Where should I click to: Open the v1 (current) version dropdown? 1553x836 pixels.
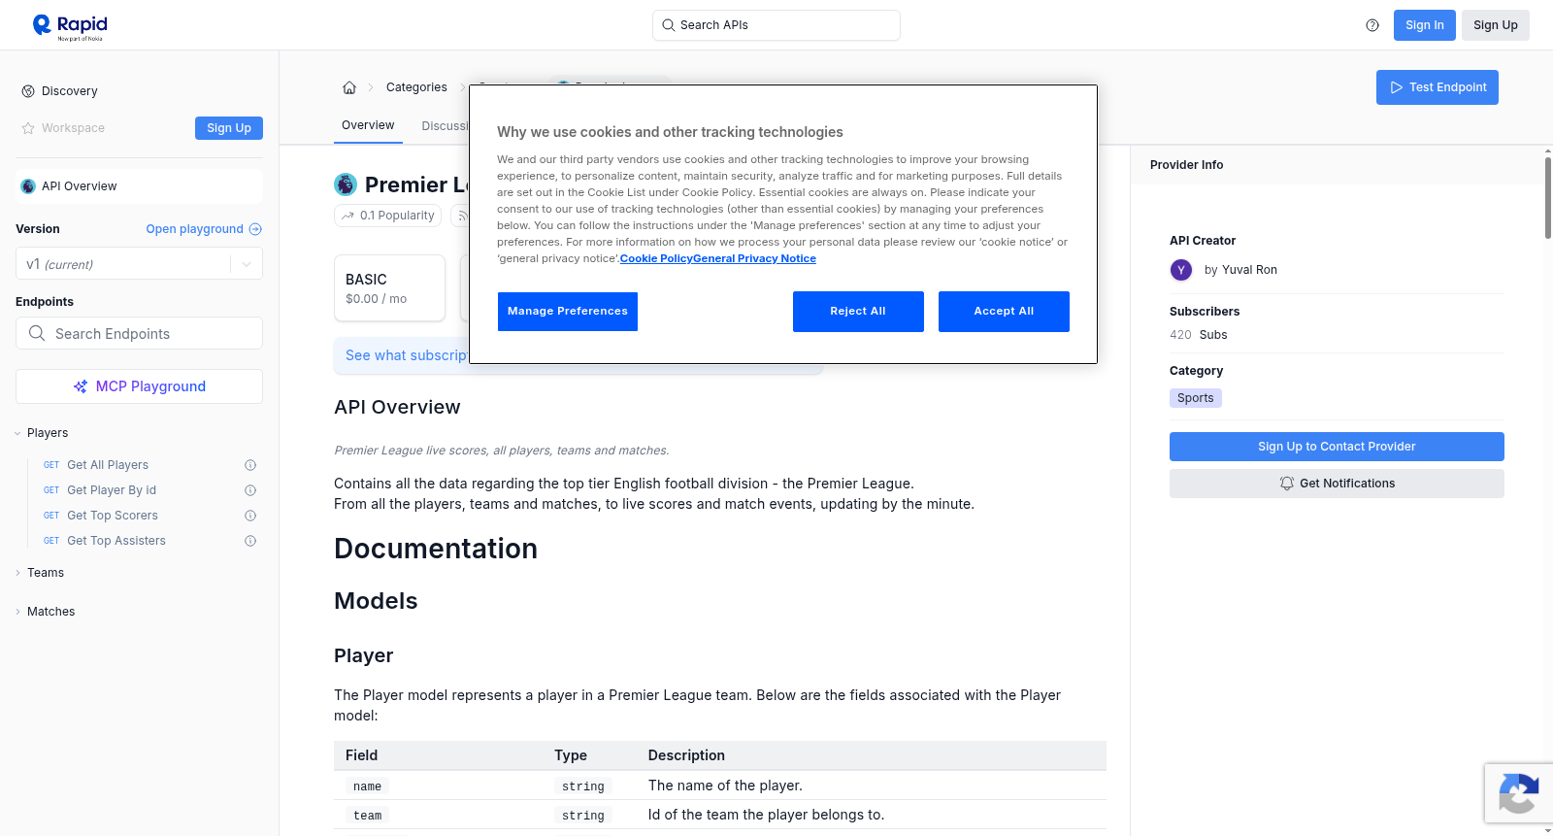[139, 264]
